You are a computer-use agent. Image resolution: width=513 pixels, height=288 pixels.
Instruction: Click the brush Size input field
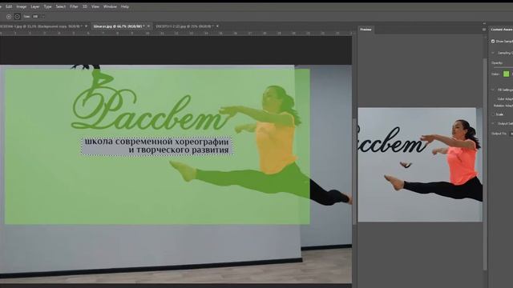click(35, 17)
